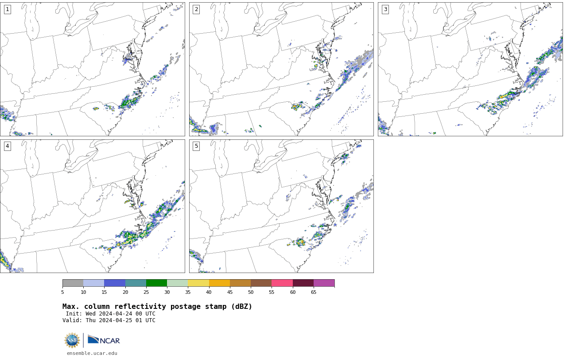Click the orange 40-45 dBZ swatch

coord(219,283)
